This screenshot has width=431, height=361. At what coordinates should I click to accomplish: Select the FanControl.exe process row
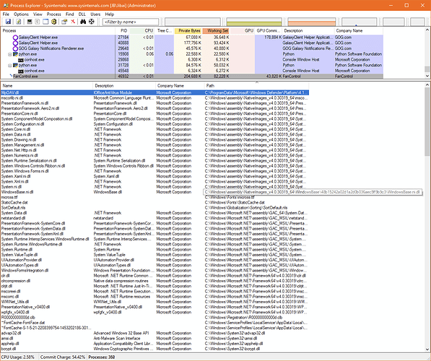pyautogui.click(x=192, y=76)
